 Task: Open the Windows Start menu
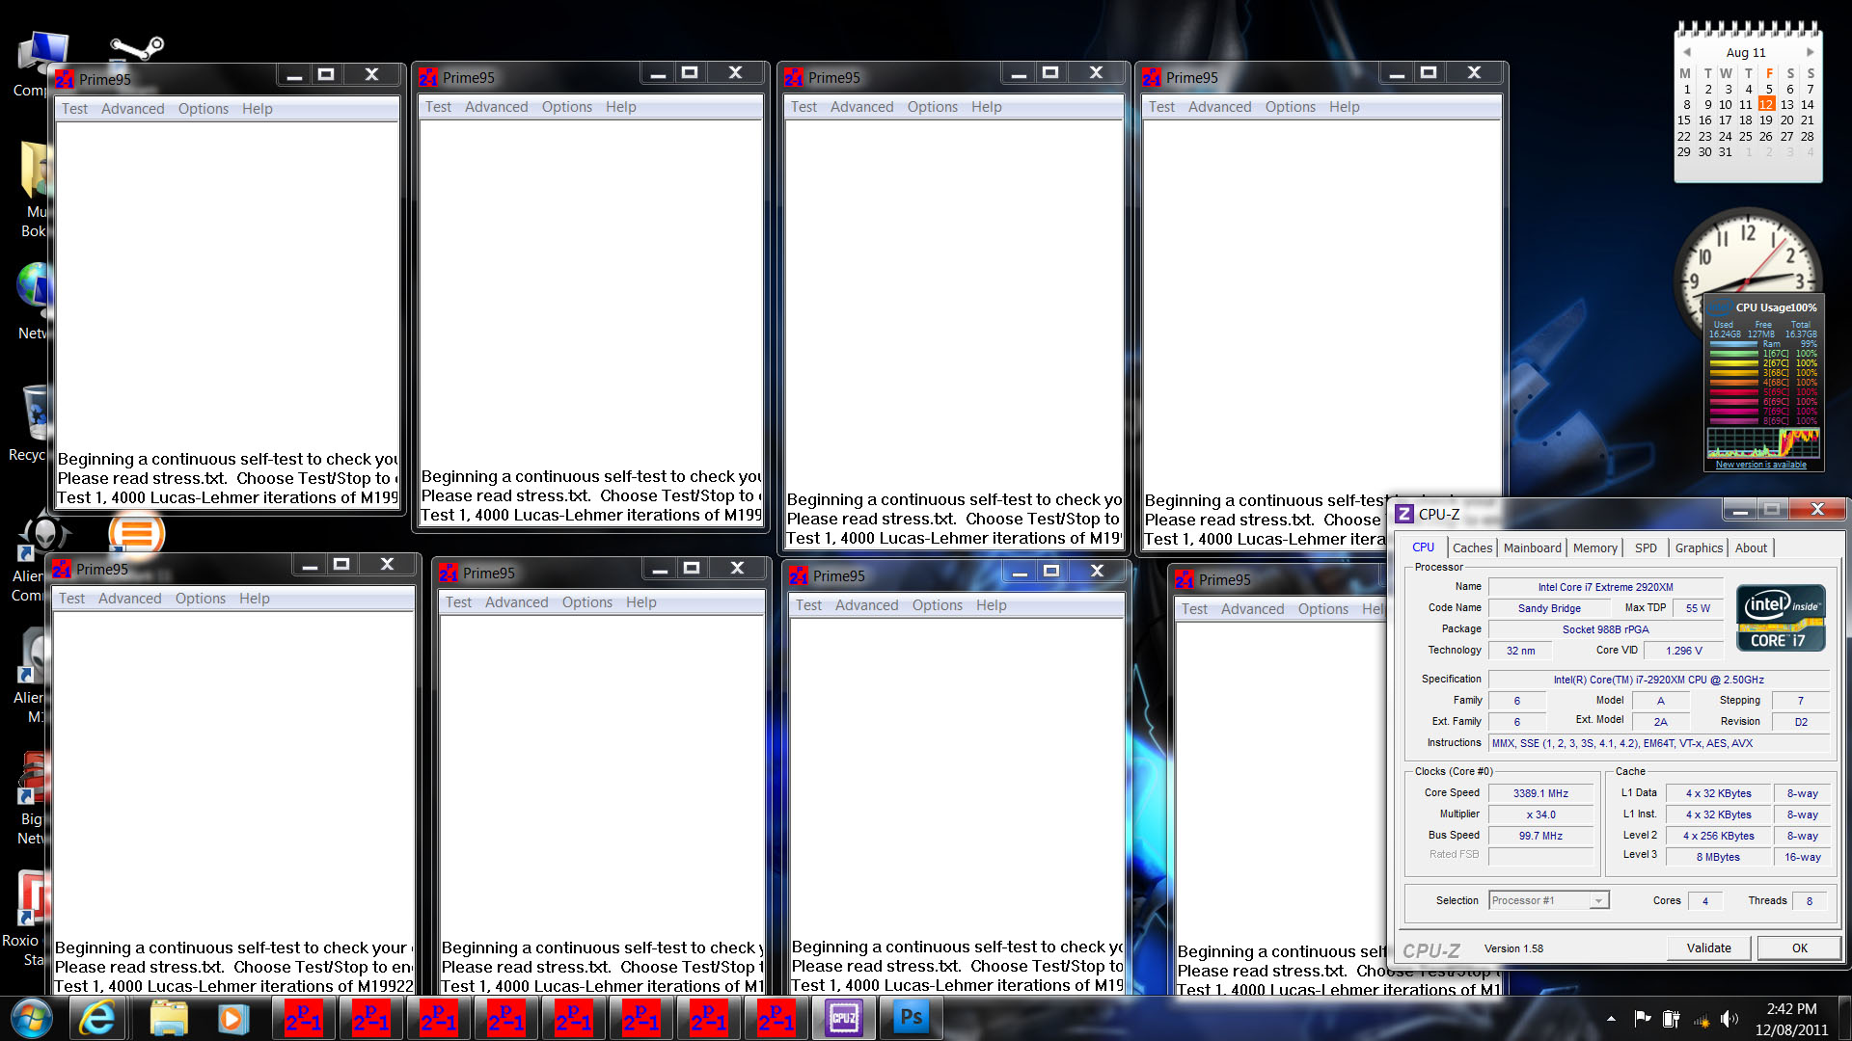tap(31, 1018)
